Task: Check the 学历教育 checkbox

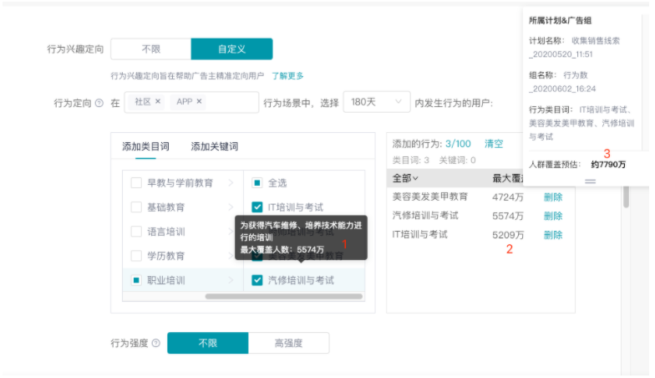Action: 136,256
